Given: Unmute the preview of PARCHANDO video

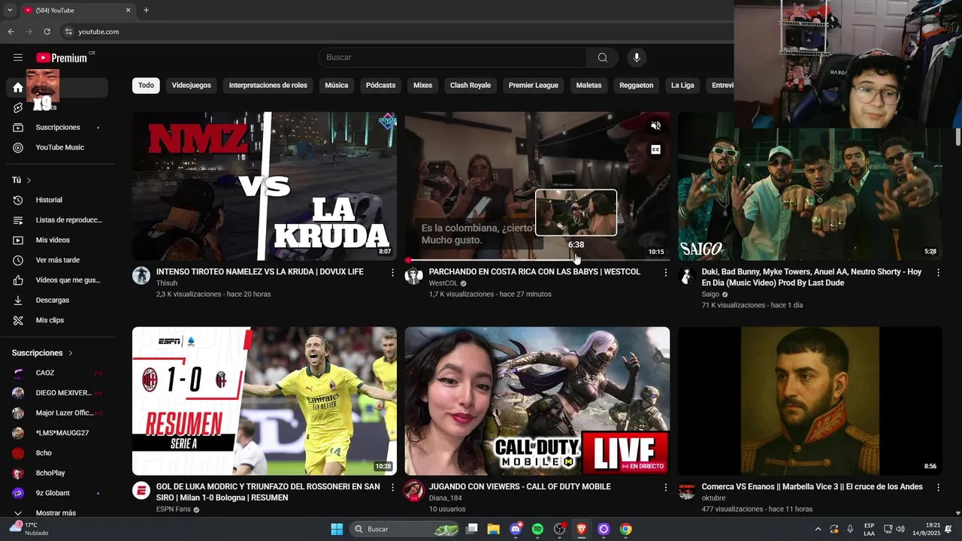Looking at the screenshot, I should (655, 125).
